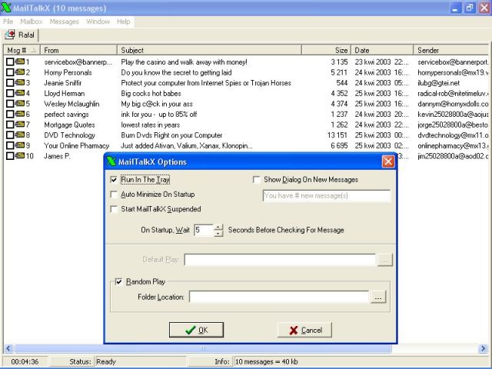This screenshot has height=369, width=492.
Task: Sort messages by Date column
Action: point(382,50)
